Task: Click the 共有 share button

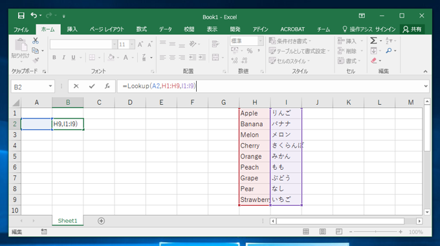Action: point(412,29)
